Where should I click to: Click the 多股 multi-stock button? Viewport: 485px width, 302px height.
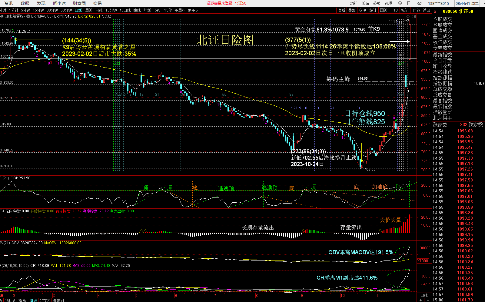point(362,10)
